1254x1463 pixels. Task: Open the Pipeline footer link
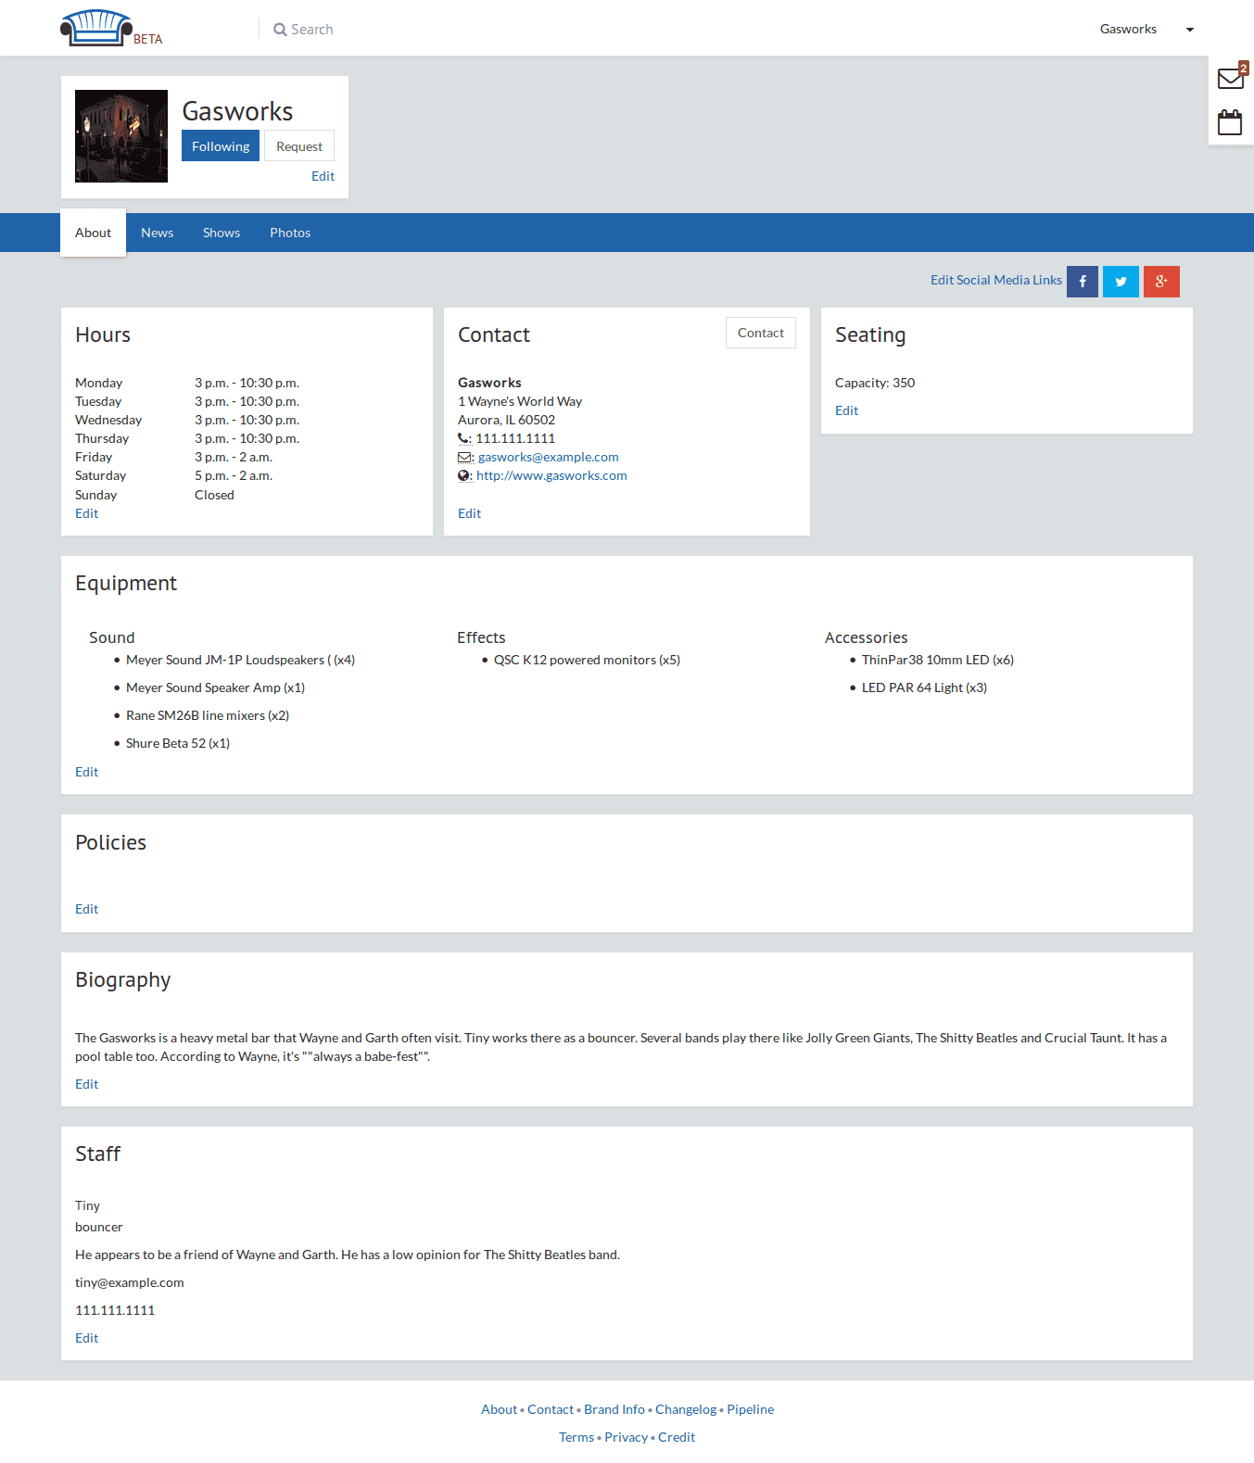[x=750, y=1409]
